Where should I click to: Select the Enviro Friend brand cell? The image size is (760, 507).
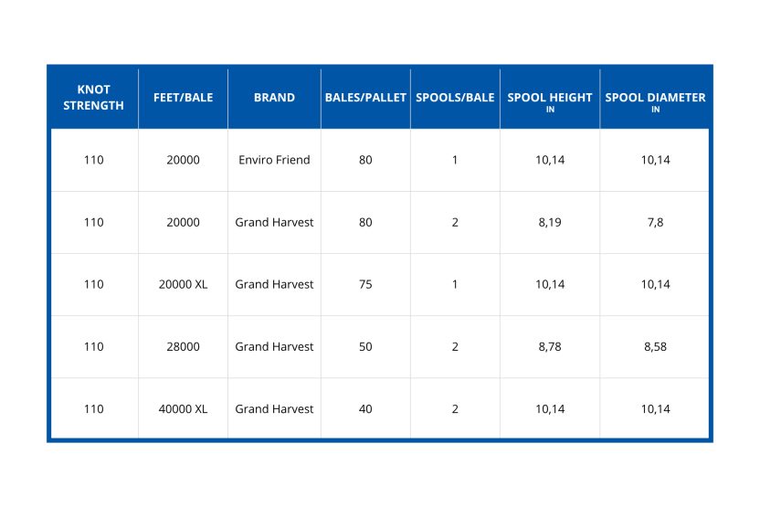pos(274,160)
